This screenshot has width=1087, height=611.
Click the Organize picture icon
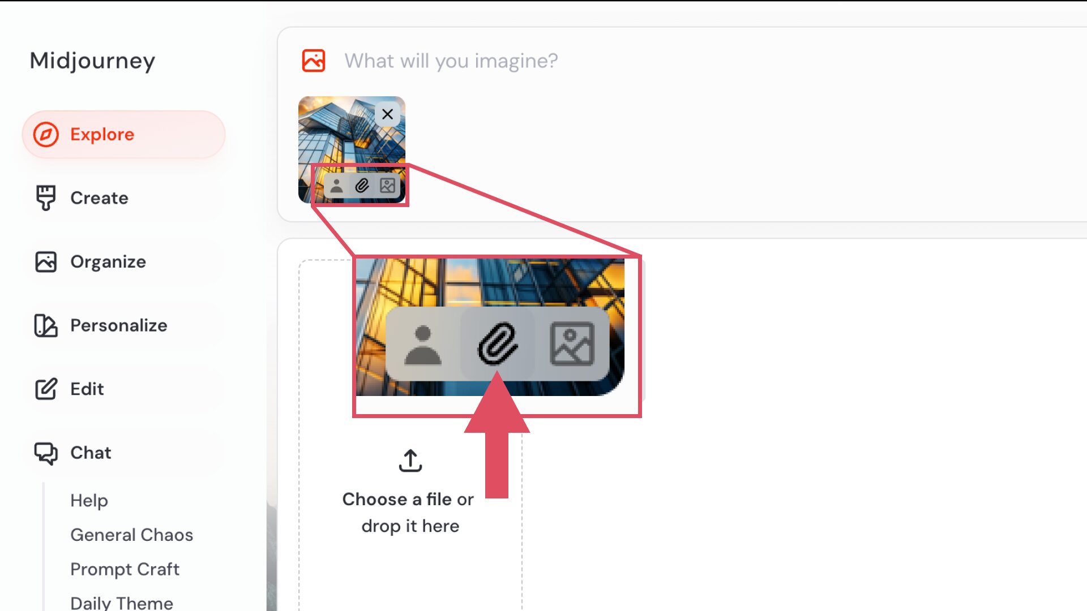(46, 262)
